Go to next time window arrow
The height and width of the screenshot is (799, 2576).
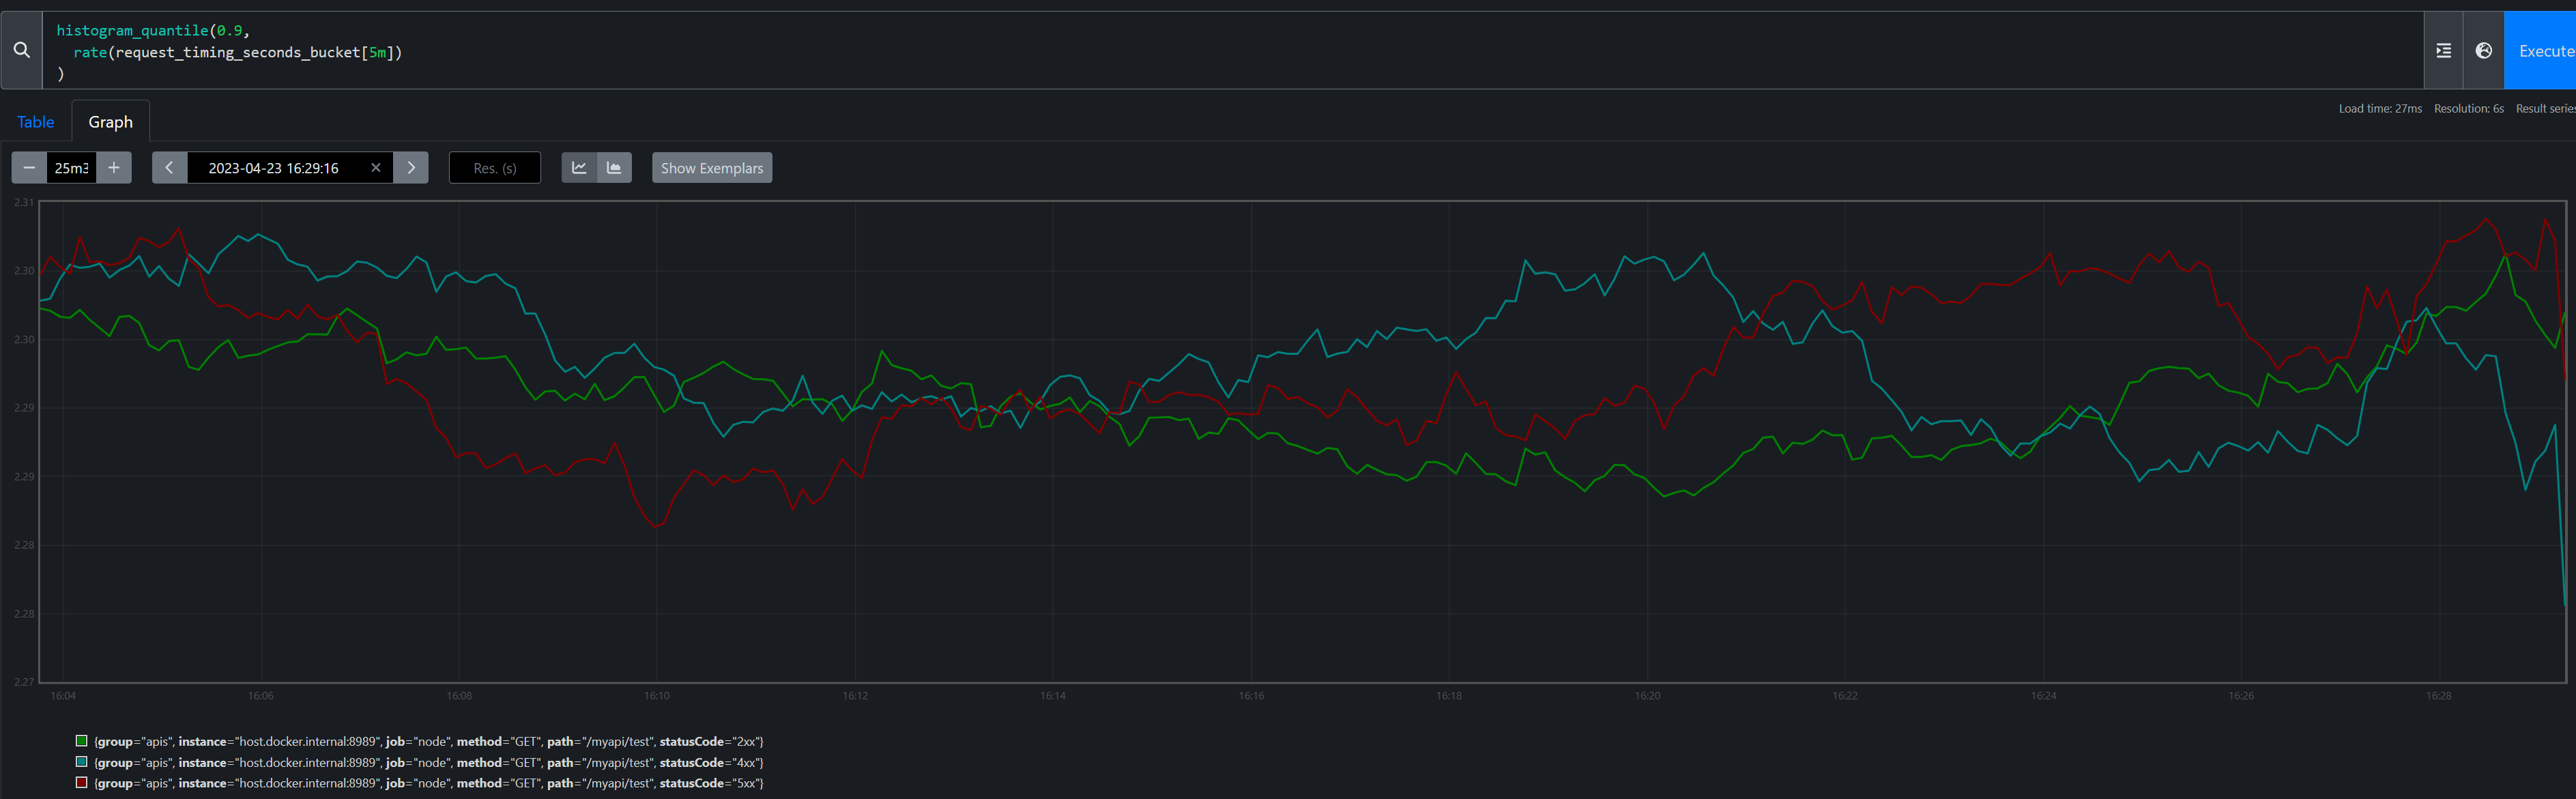pos(410,168)
